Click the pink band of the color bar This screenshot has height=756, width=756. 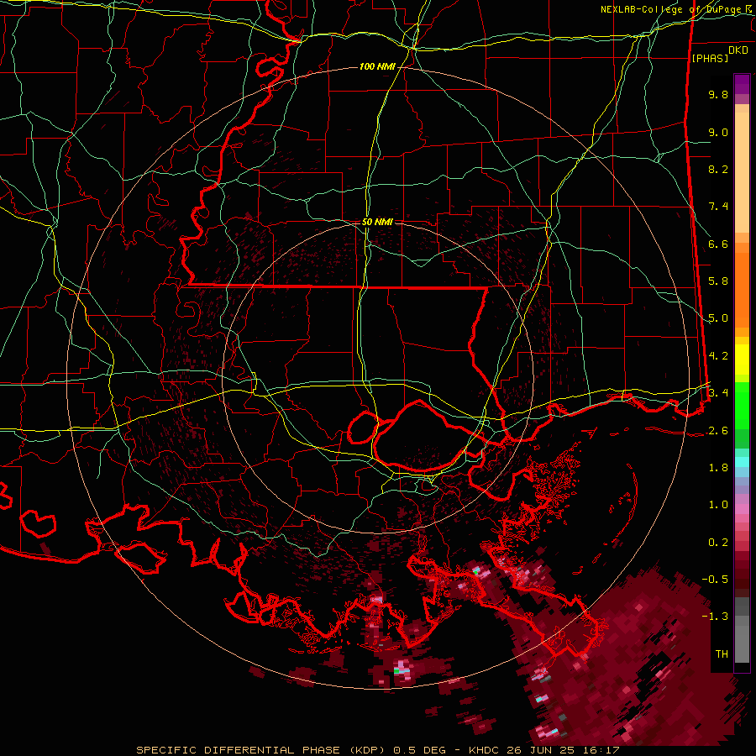point(742,509)
